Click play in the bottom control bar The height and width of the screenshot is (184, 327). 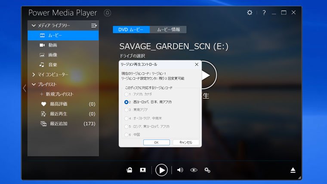(x=161, y=170)
